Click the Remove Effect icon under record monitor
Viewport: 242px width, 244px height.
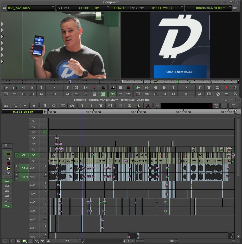click(218, 94)
